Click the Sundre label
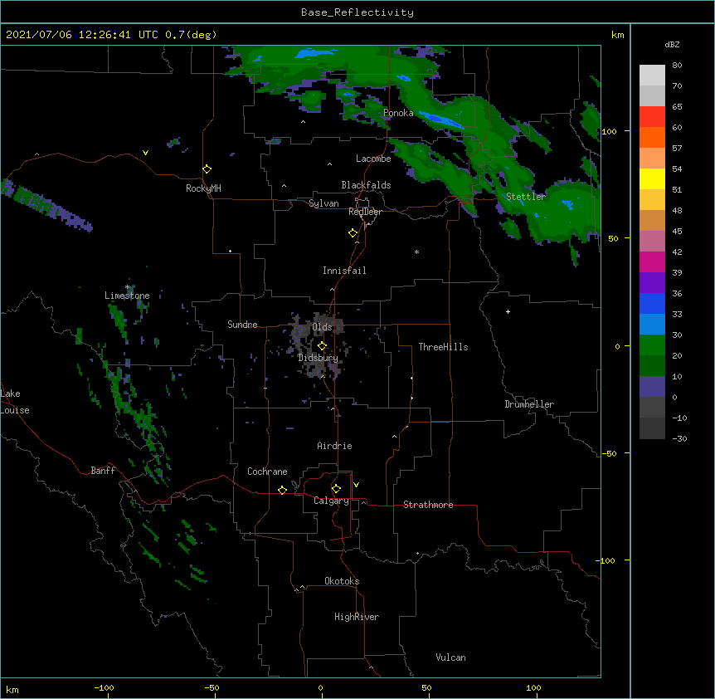Image resolution: width=715 pixels, height=699 pixels. click(x=242, y=325)
